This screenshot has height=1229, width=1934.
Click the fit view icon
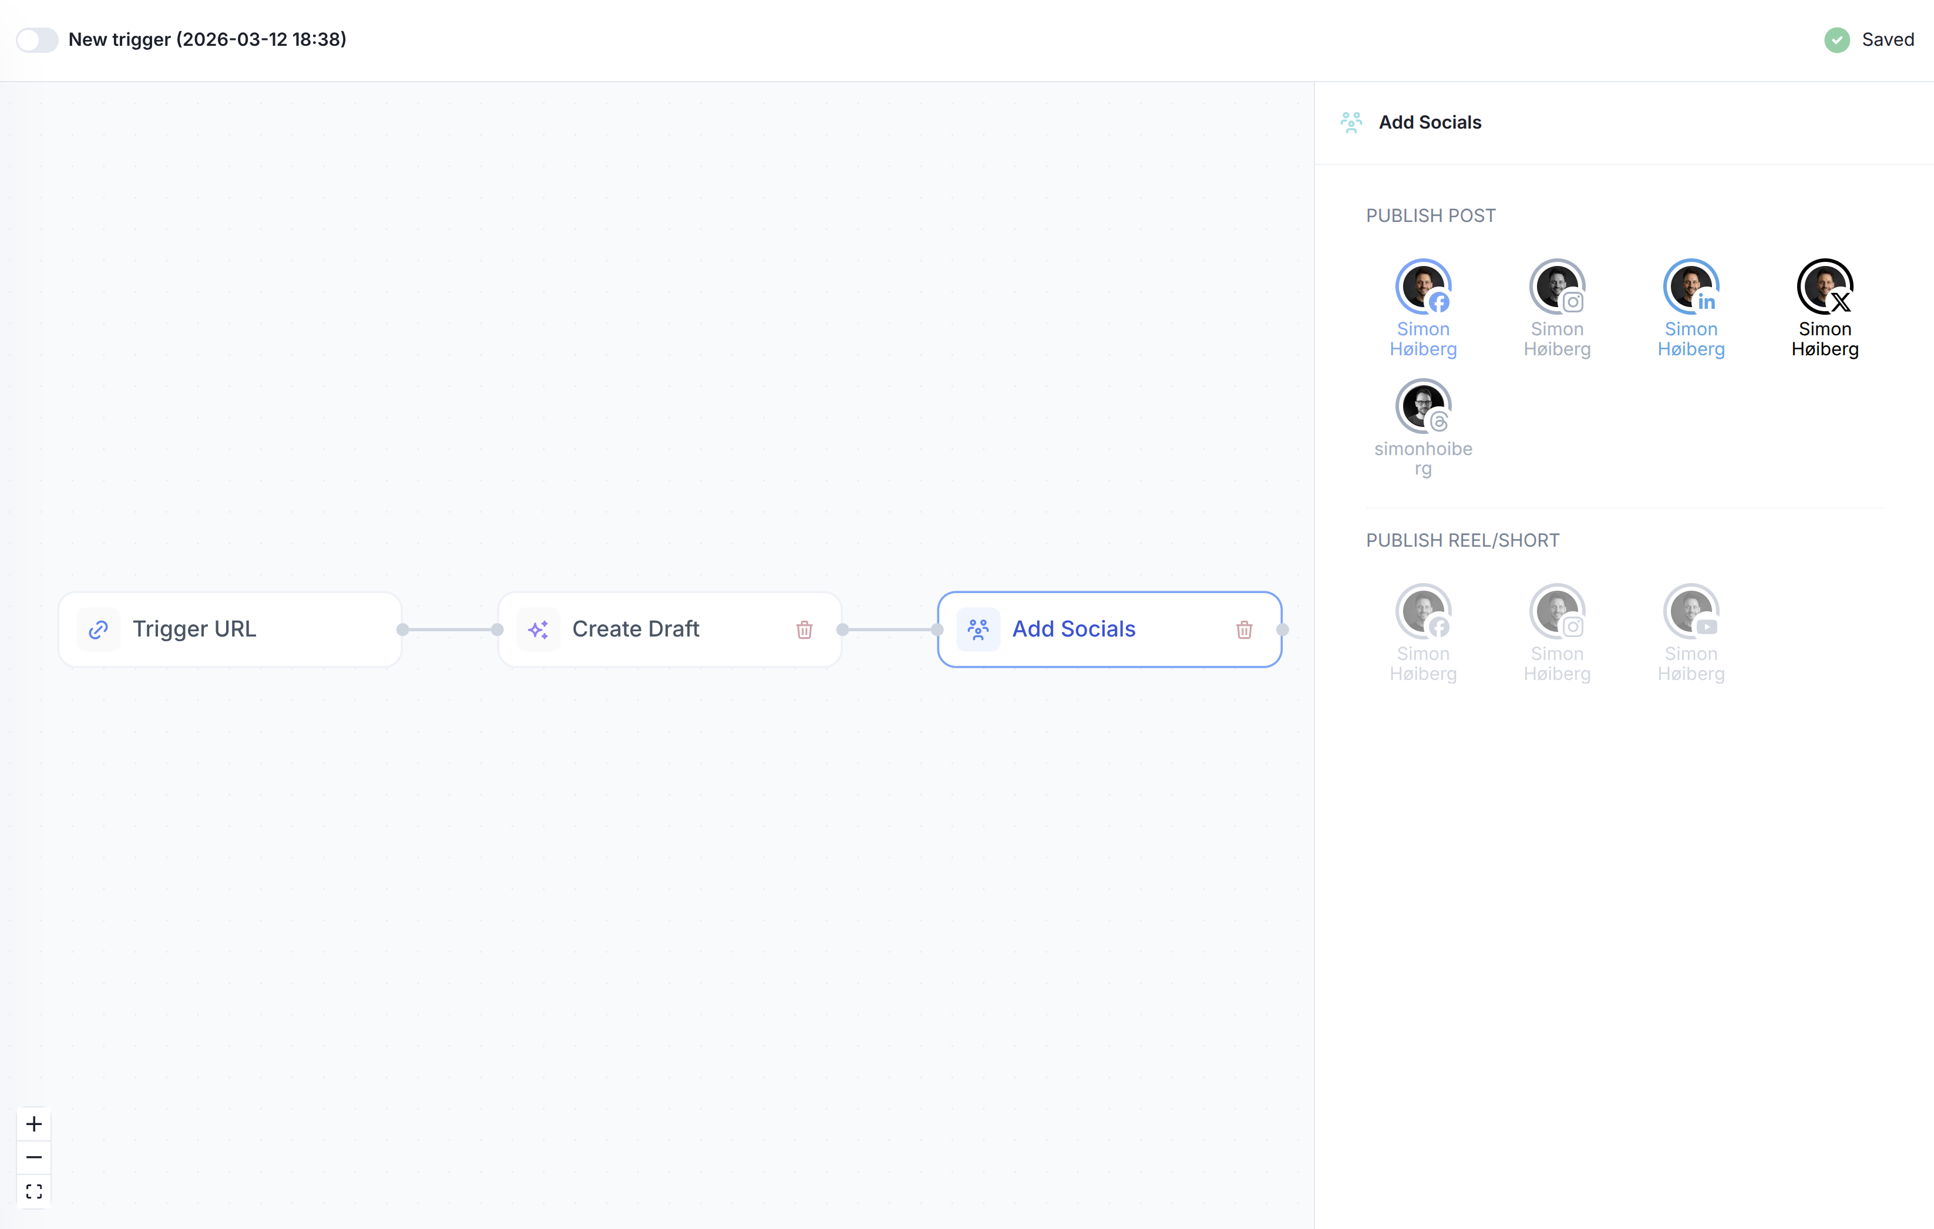(x=33, y=1190)
